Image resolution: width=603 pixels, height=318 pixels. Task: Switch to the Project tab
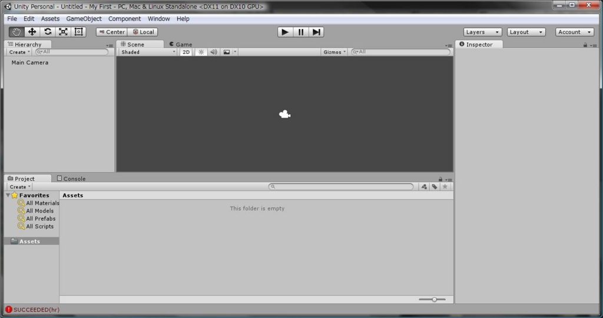[28, 178]
